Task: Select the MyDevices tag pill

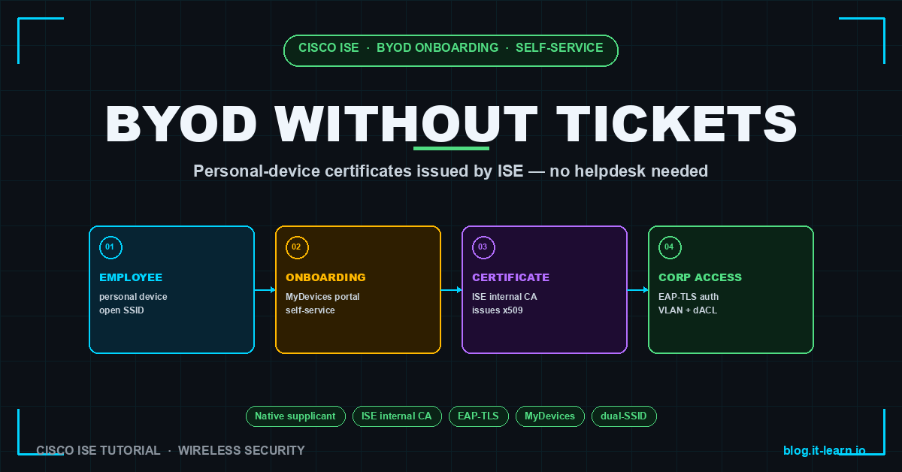Action: coord(549,416)
